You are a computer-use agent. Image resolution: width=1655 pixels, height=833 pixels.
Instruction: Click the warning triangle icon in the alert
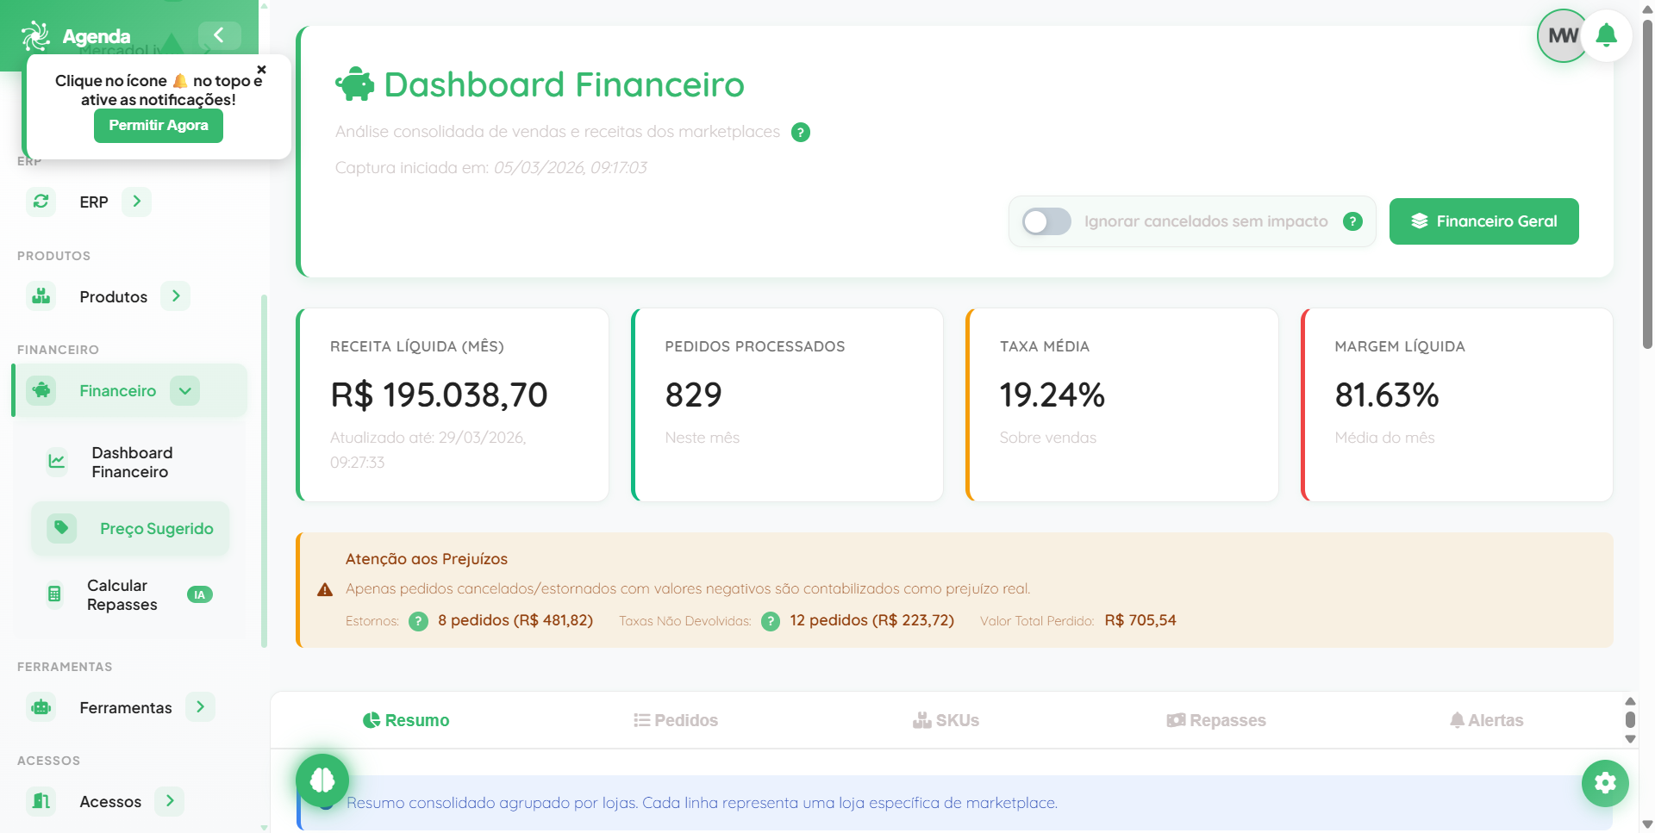[325, 590]
